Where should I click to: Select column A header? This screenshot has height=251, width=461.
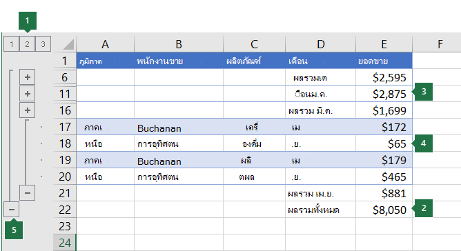(106, 44)
